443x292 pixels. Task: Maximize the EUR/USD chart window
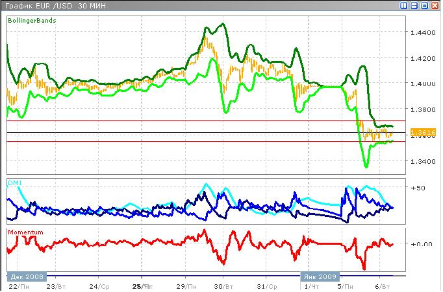pos(424,5)
